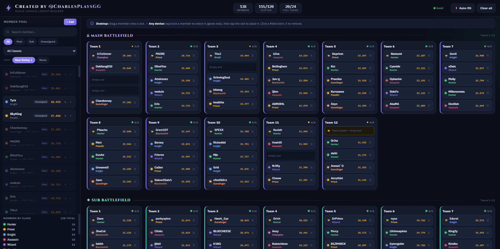Remove k3vs from Main Team 4

(x=311, y=56)
